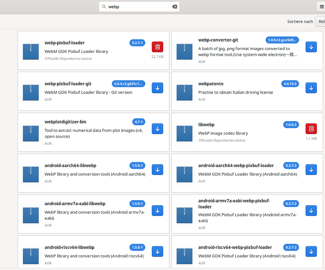
Task: Download the webp-converter-git package
Action: (x=311, y=47)
